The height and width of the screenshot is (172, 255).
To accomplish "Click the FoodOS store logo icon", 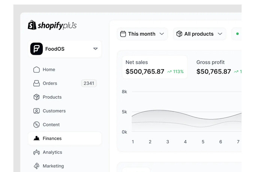I will point(36,49).
